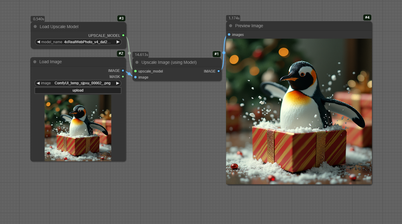Click Upscale Image node's IMAGE output port
The image size is (402, 224).
(x=219, y=71)
